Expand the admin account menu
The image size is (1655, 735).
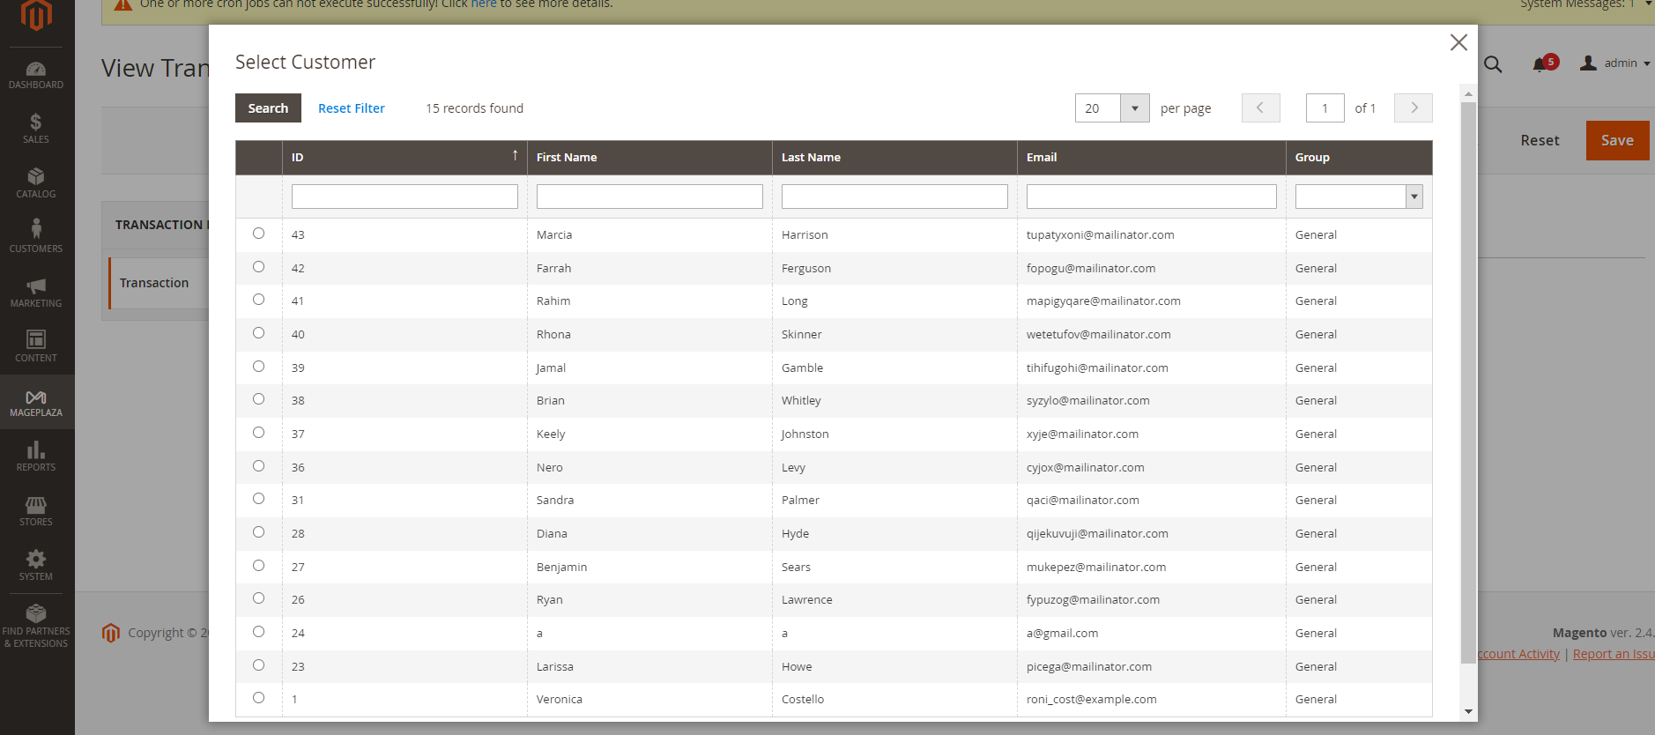tap(1615, 63)
